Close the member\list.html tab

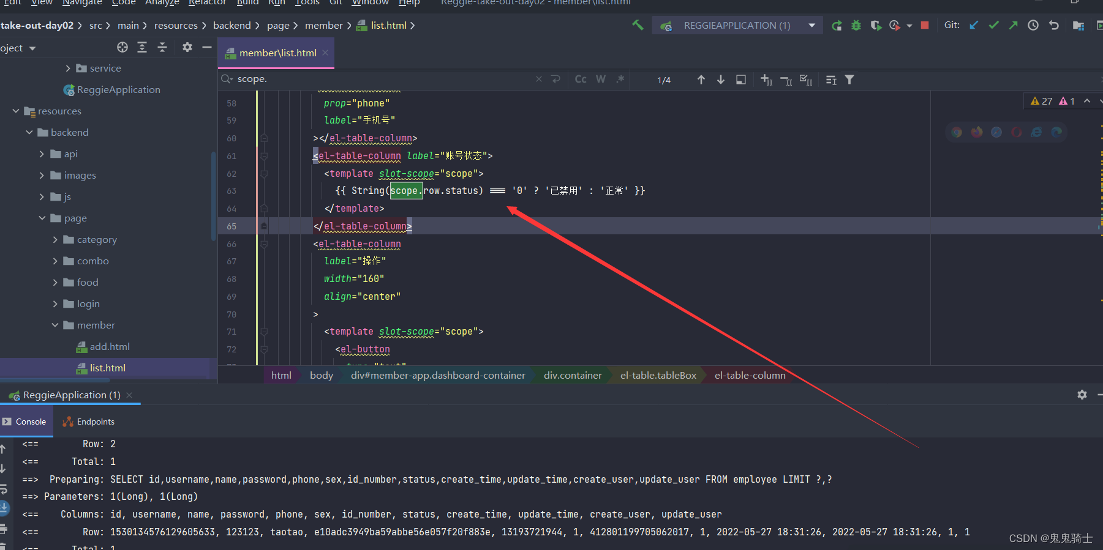pyautogui.click(x=325, y=53)
